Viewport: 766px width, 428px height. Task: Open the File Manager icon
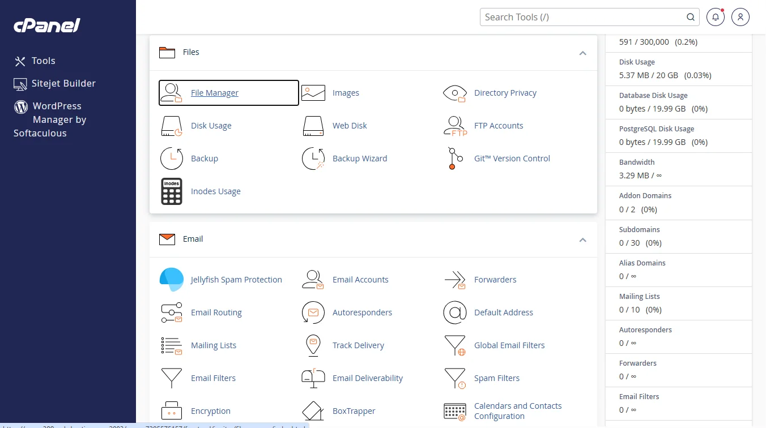171,93
